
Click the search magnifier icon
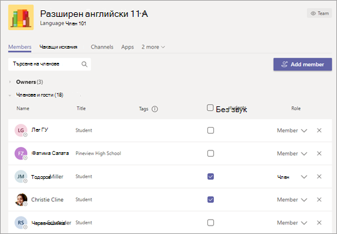(x=84, y=64)
